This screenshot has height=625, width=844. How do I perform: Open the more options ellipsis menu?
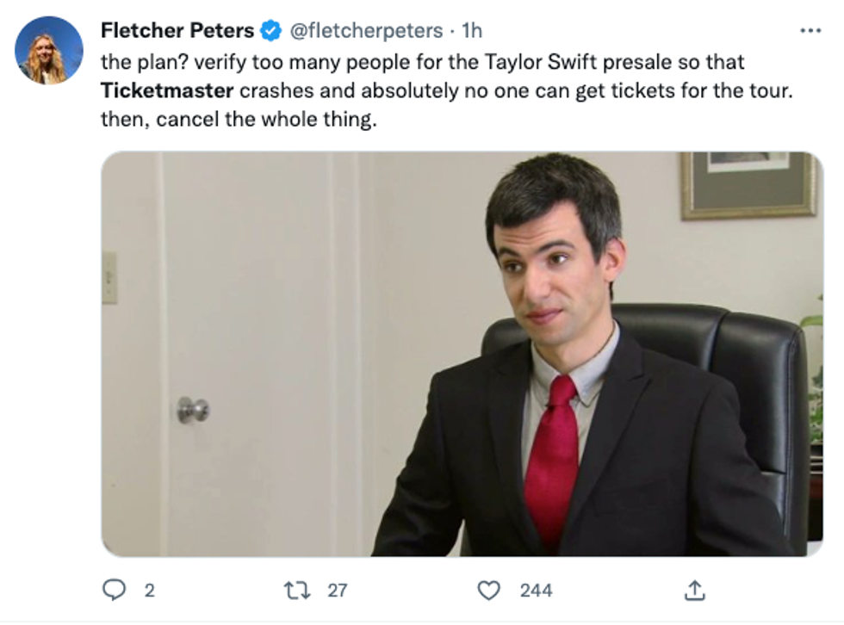click(810, 31)
